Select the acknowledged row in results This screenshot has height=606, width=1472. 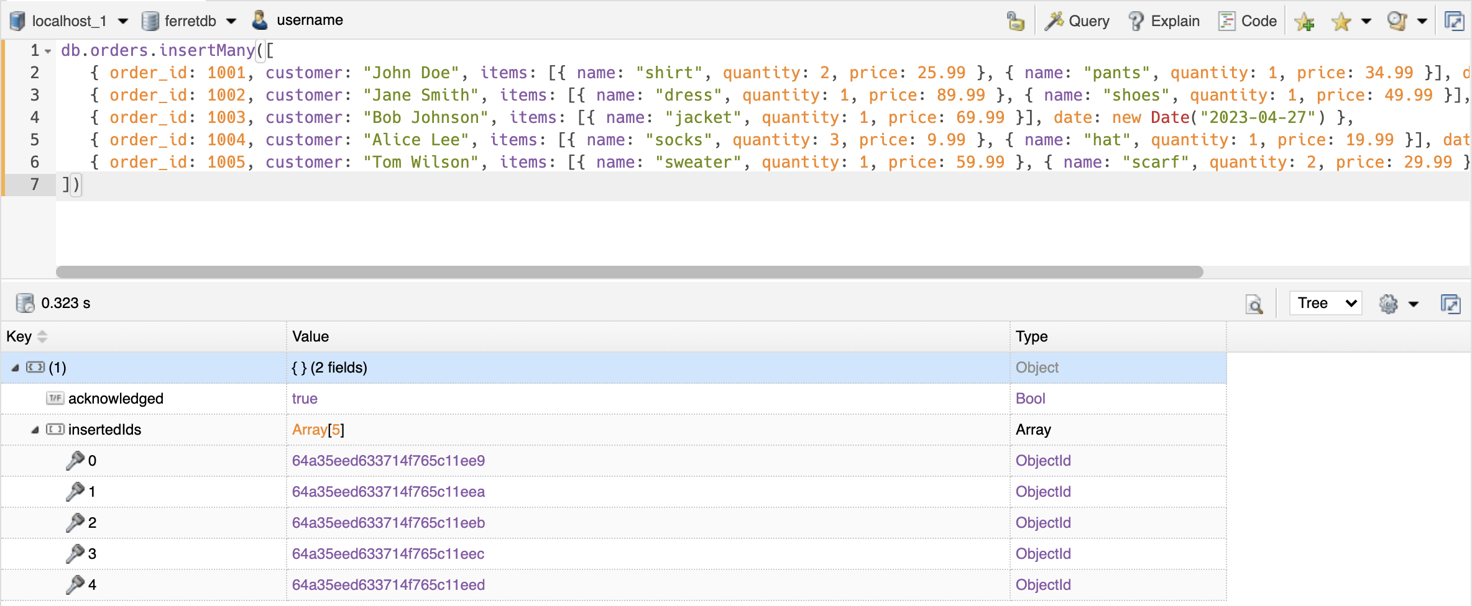(116, 399)
